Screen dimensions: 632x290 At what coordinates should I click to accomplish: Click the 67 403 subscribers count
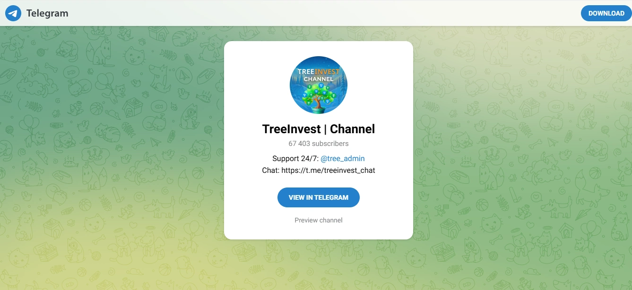coord(319,143)
